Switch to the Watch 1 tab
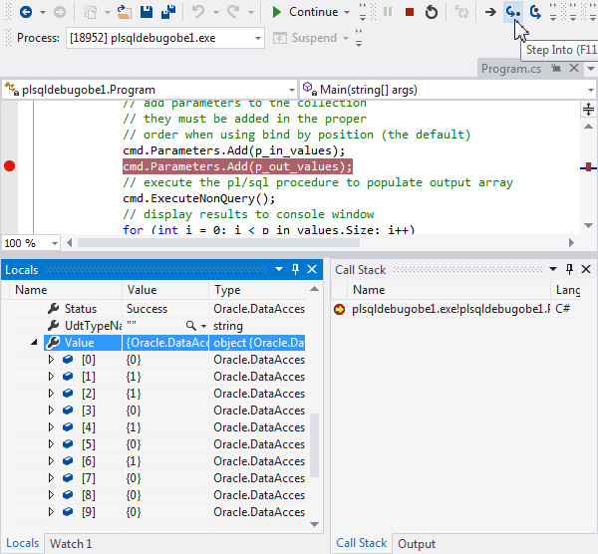The width and height of the screenshot is (598, 554). [x=71, y=544]
